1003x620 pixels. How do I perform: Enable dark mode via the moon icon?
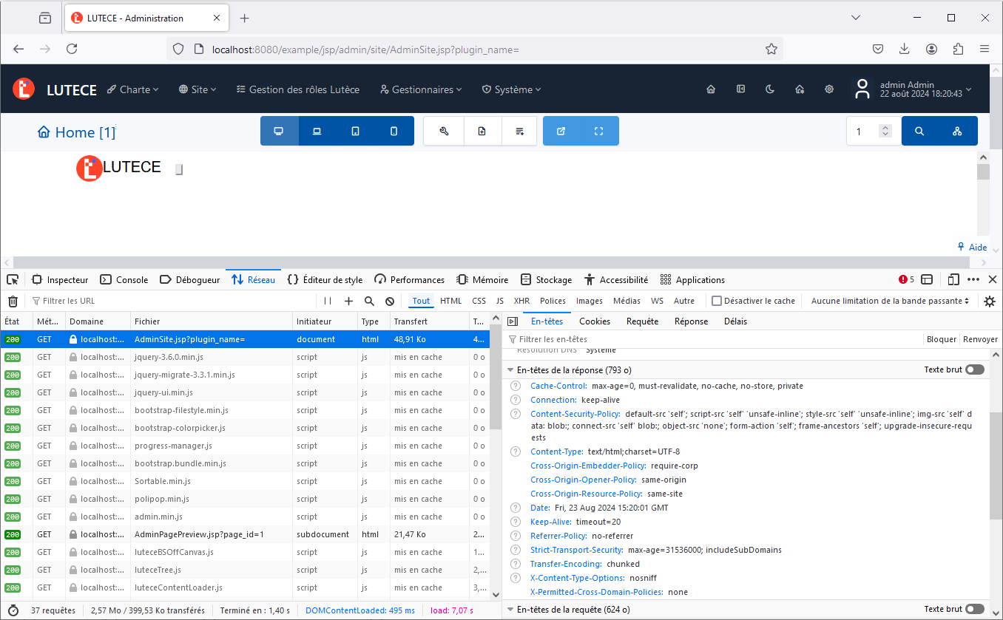pyautogui.click(x=770, y=89)
